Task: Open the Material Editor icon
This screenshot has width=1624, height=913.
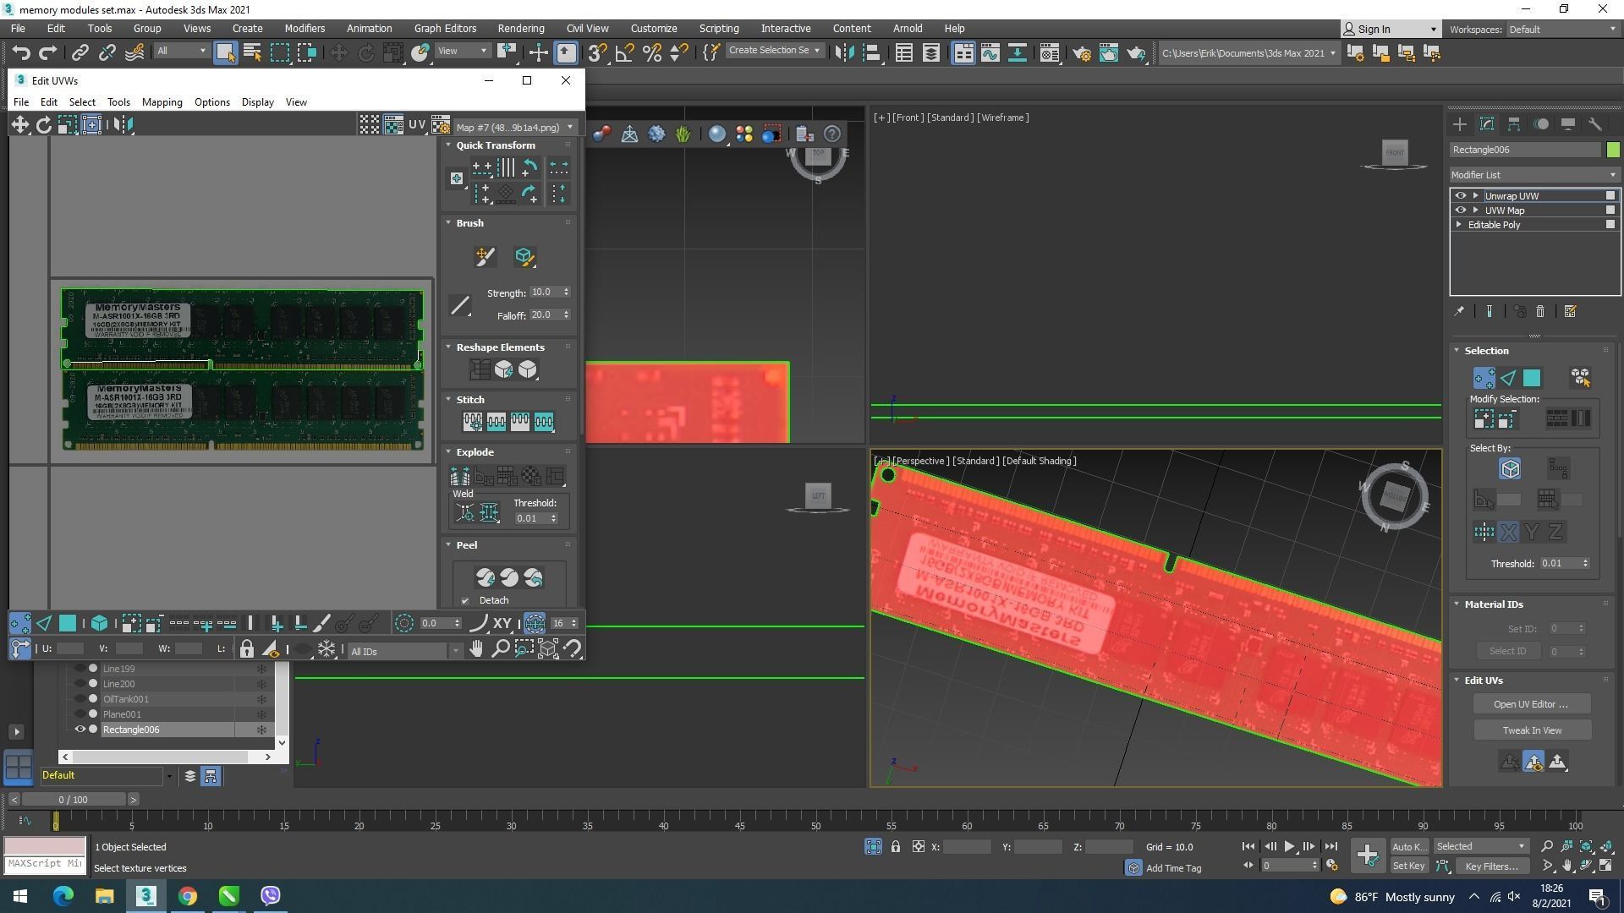Action: pos(1049,53)
